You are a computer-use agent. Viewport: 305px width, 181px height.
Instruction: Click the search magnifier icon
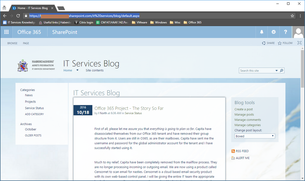pyautogui.click(x=282, y=71)
